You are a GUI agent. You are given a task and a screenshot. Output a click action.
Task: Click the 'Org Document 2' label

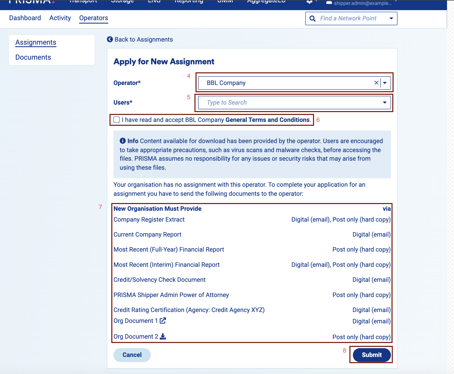(136, 337)
